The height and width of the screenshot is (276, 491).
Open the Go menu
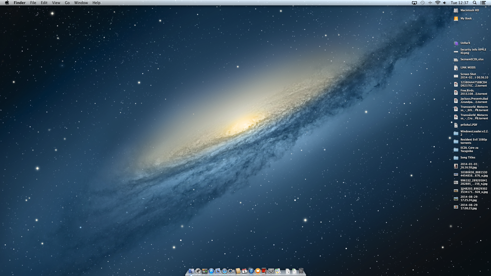67,3
